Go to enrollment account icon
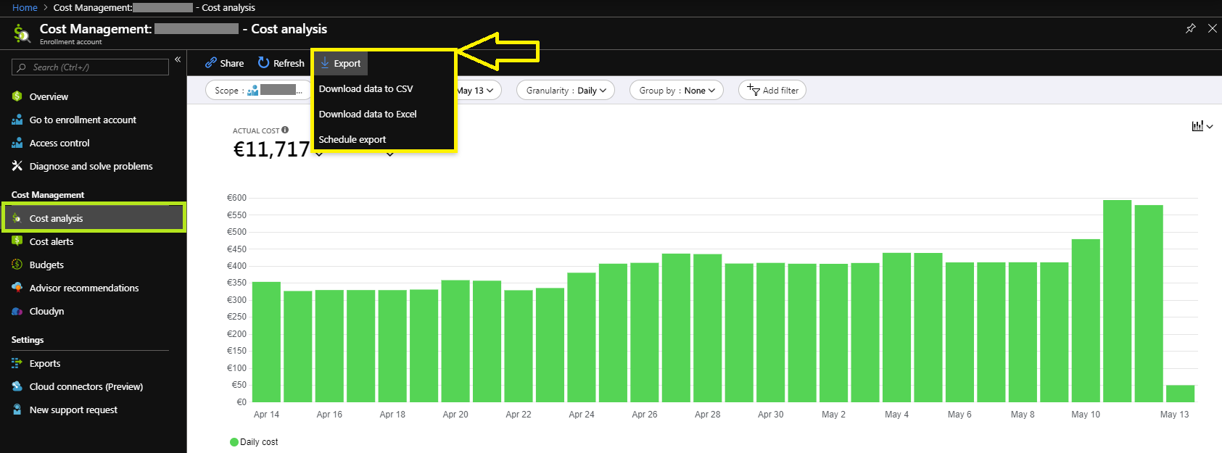Screen dimensions: 1222x453 (17, 120)
